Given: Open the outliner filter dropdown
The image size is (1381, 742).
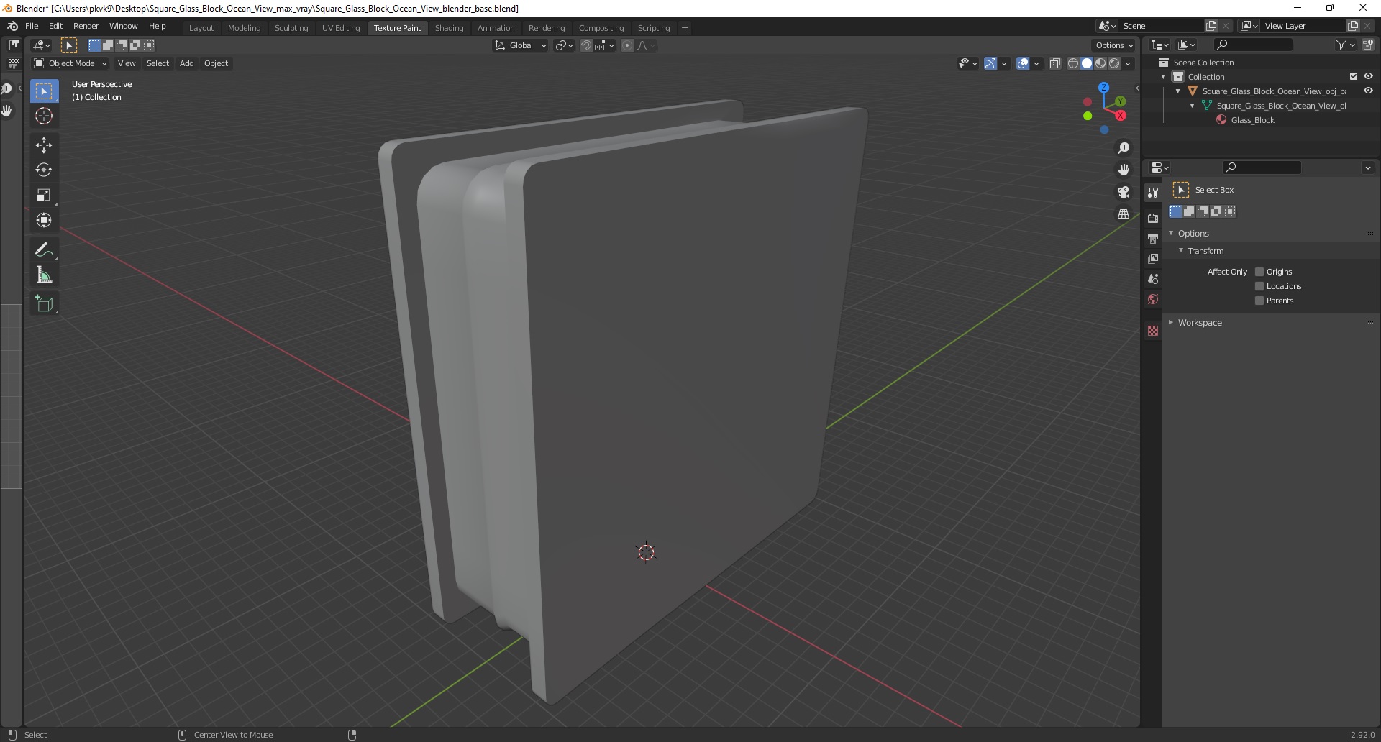Looking at the screenshot, I should [1345, 45].
